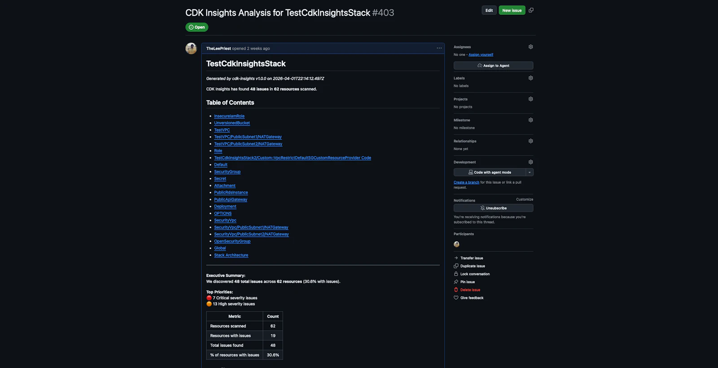The image size is (718, 368).
Task: Open TheLeePriest username link
Action: pyautogui.click(x=219, y=48)
